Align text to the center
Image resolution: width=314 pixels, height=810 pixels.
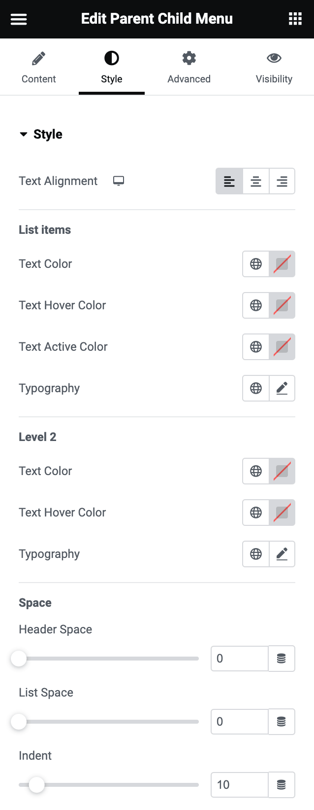pyautogui.click(x=256, y=181)
